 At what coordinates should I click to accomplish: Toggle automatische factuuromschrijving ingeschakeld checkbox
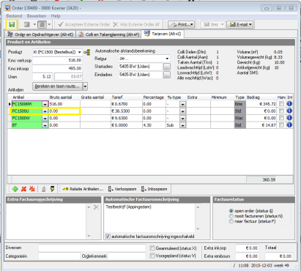tap(108, 237)
